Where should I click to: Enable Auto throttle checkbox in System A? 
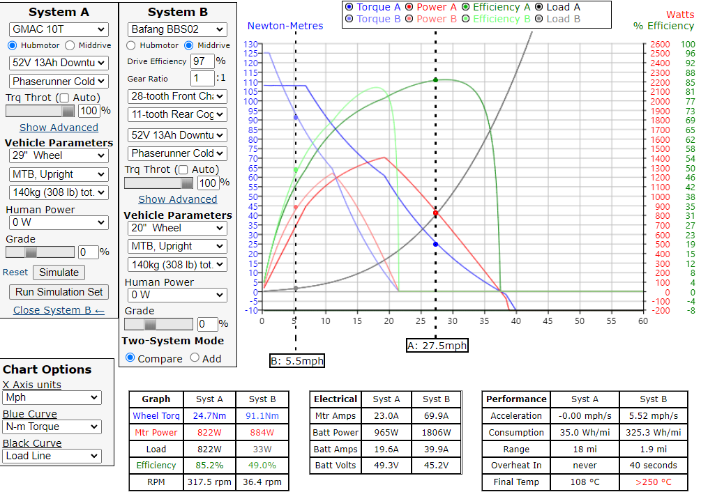click(63, 98)
